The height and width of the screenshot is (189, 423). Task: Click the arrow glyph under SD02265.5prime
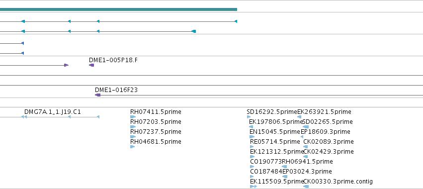click(x=306, y=127)
